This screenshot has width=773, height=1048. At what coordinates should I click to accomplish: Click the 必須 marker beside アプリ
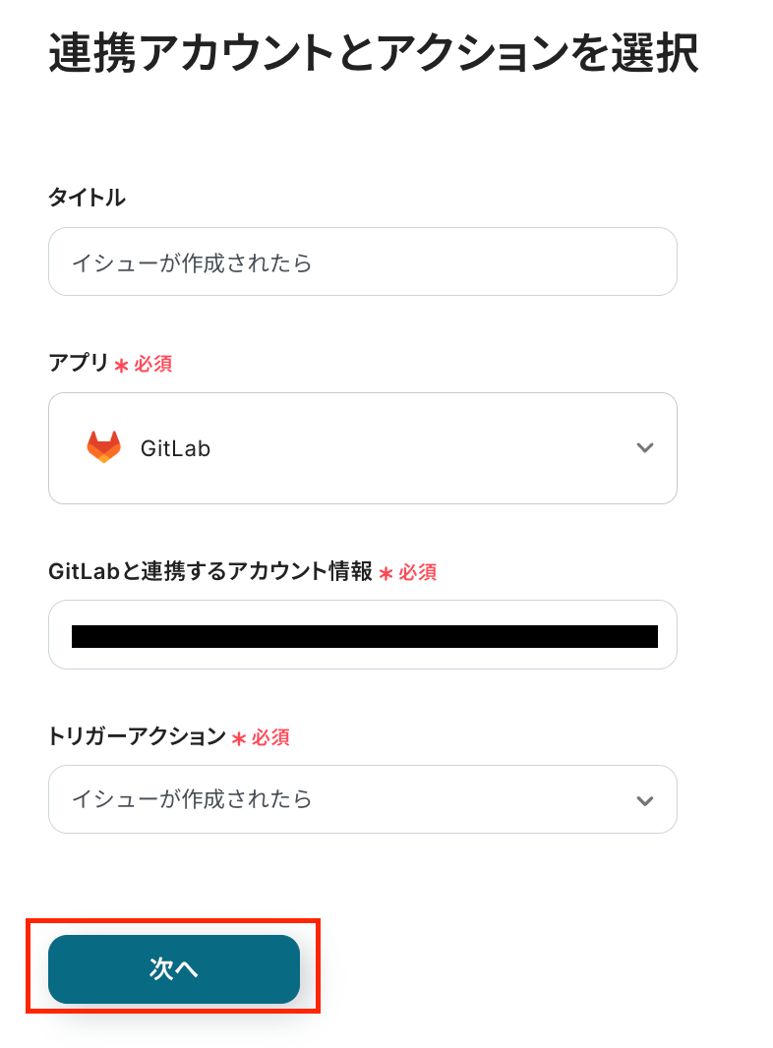[x=153, y=364]
